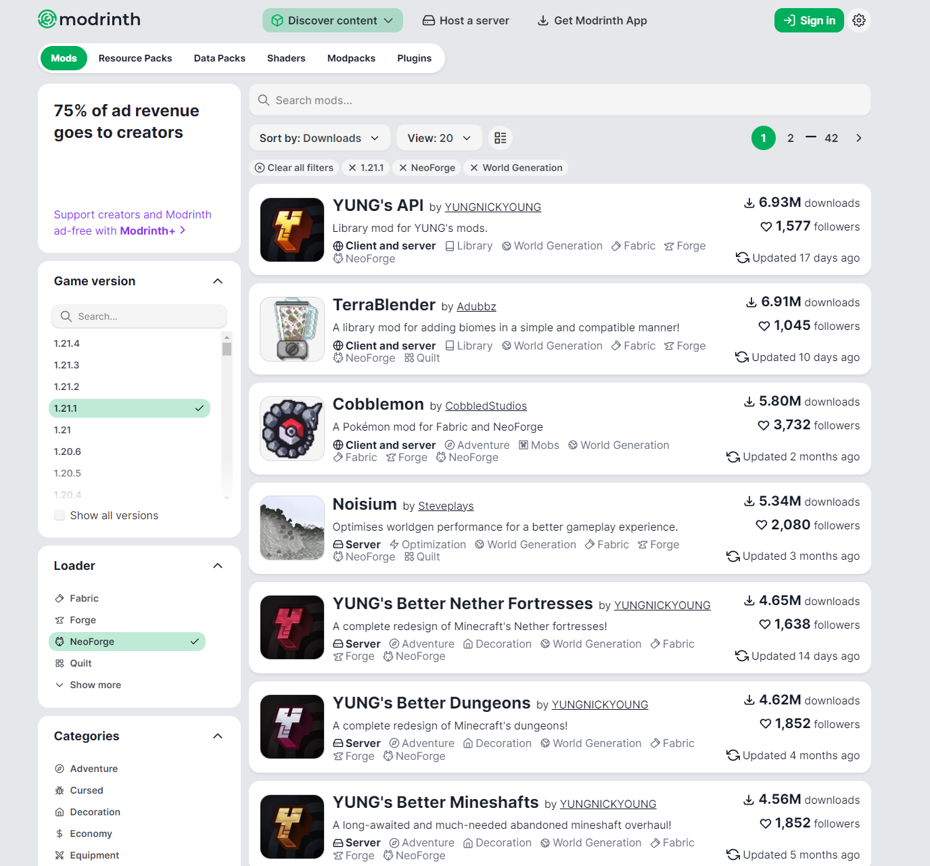Remove the NeoForge filter chip
This screenshot has height=866, width=930.
(x=427, y=168)
